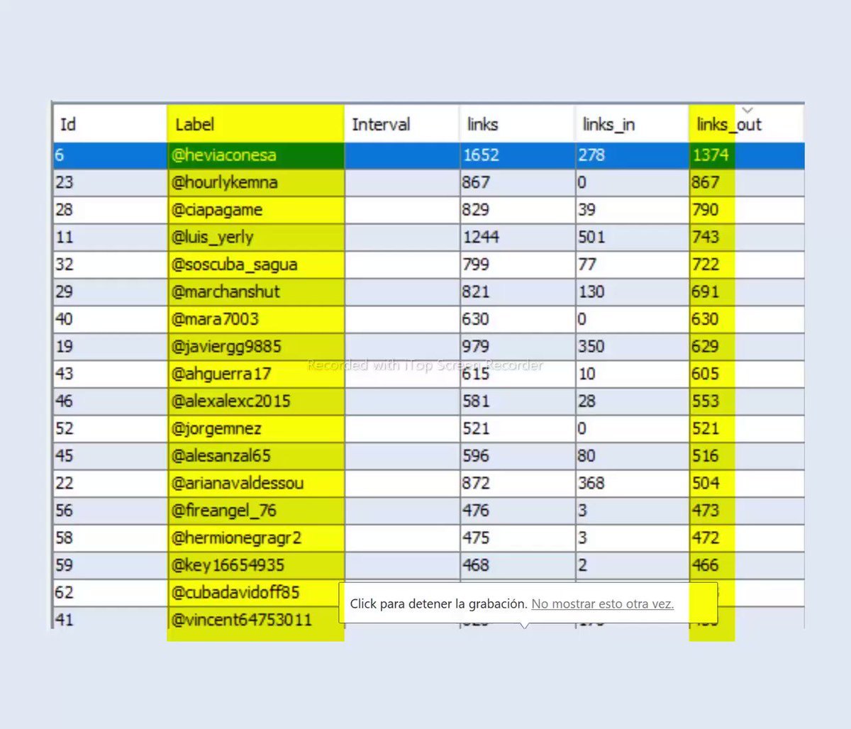Viewport: 851px width, 729px height.
Task: Select the @heviaconesa label cell
Action: click(x=256, y=155)
